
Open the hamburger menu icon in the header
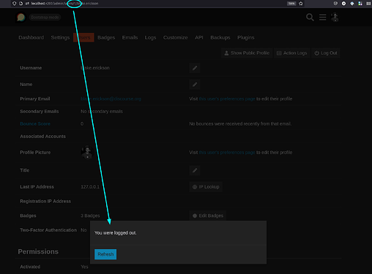pos(323,18)
